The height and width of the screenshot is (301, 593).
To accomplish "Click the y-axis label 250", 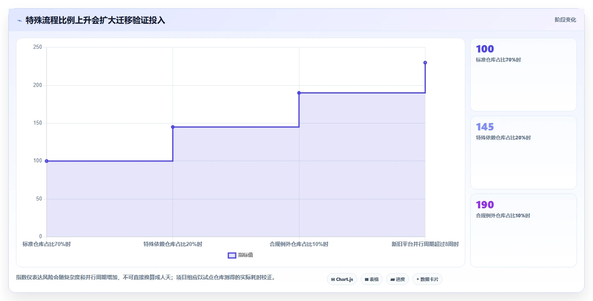I will click(x=37, y=48).
